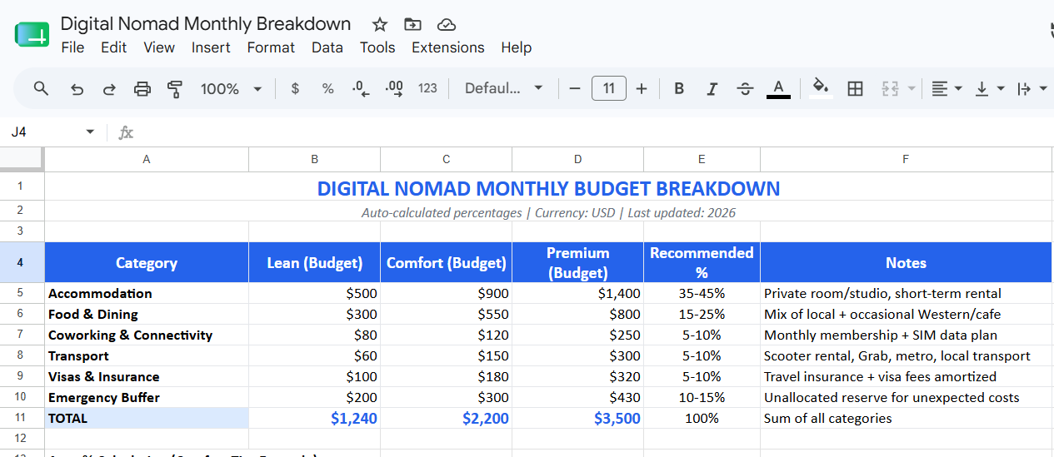Decrease font size with minus button
Image resolution: width=1054 pixels, height=457 pixels.
[574, 88]
